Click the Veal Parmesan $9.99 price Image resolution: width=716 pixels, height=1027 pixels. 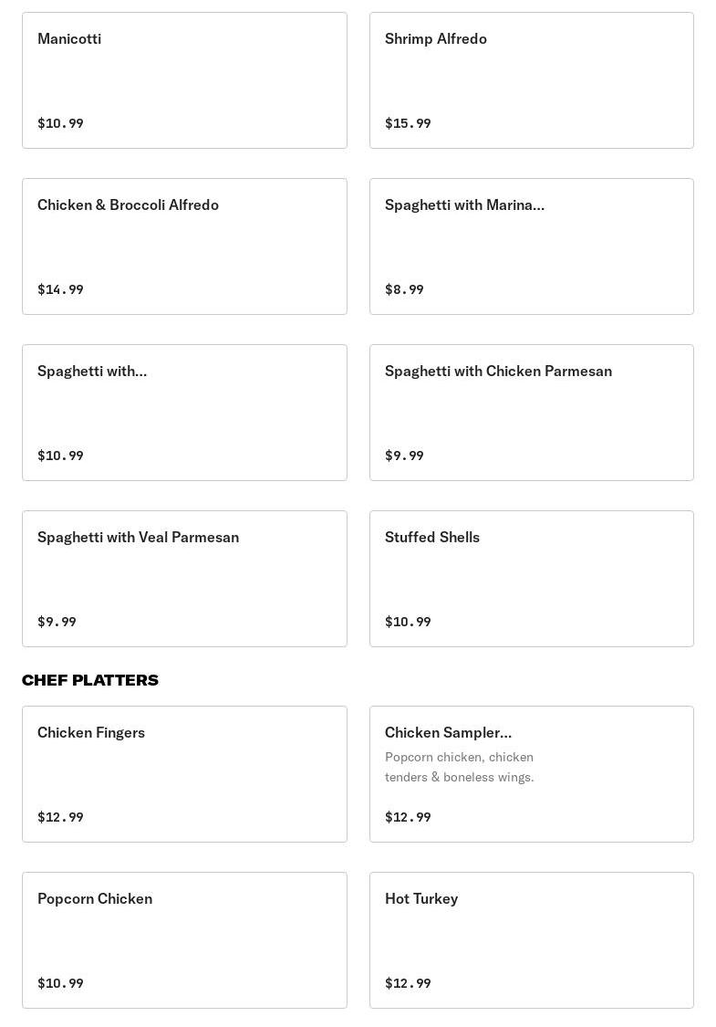point(57,622)
